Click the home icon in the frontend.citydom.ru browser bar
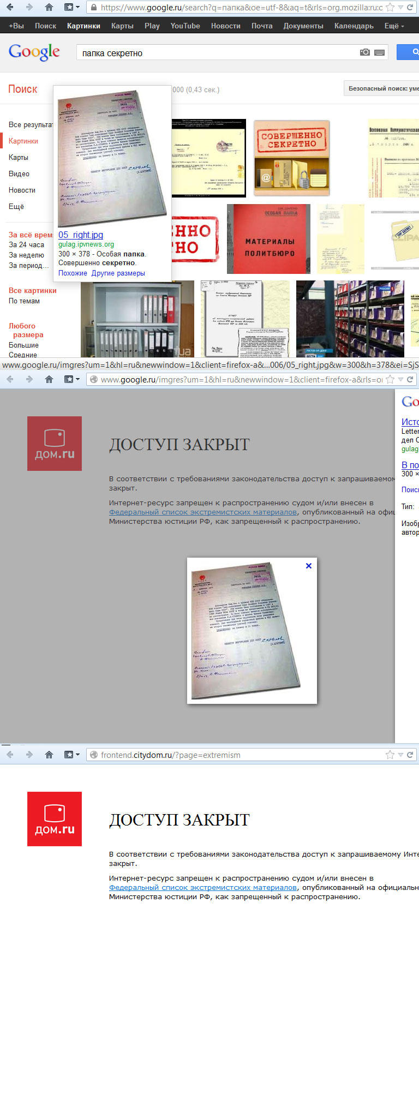This screenshot has height=1118, width=419. [49, 755]
